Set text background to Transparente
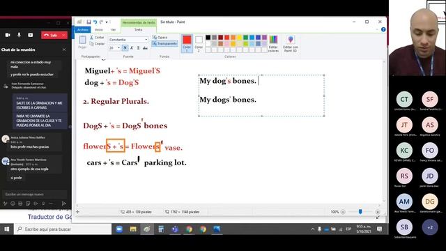Image resolution: width=446 pixels, height=251 pixels. [164, 43]
